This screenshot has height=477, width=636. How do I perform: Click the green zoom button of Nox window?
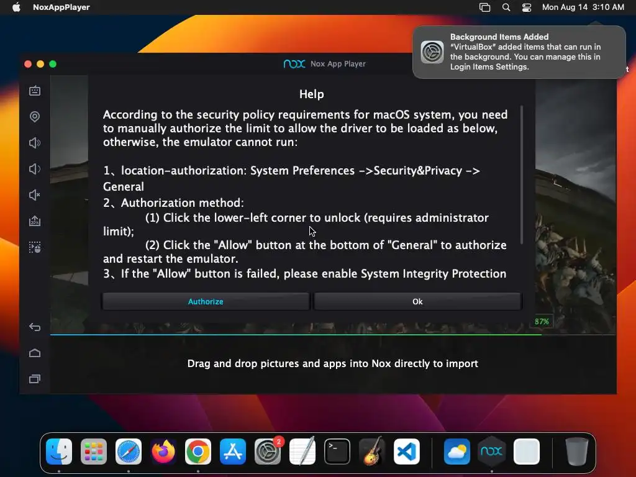[53, 64]
